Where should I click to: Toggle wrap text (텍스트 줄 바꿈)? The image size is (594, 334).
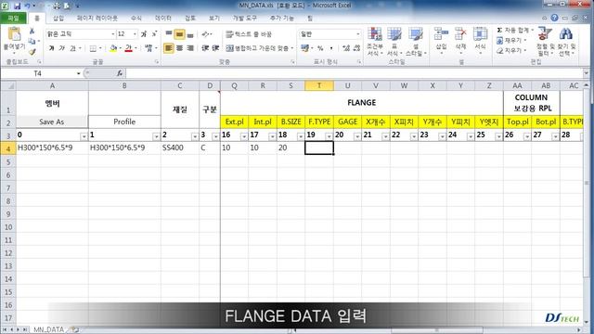coord(249,34)
